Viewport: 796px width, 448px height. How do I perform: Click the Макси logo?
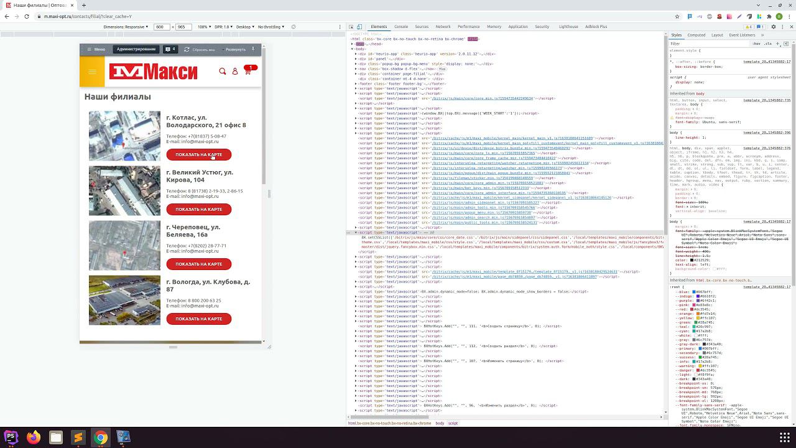[x=153, y=72]
